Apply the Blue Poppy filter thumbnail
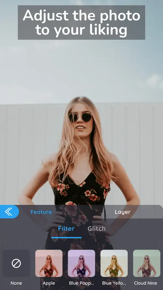 coord(81,263)
